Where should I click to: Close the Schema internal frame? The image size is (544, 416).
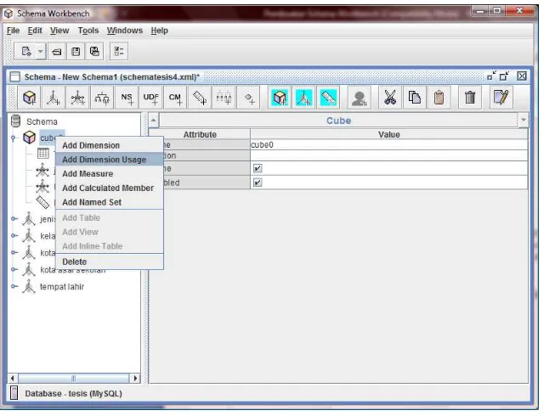[x=522, y=76]
